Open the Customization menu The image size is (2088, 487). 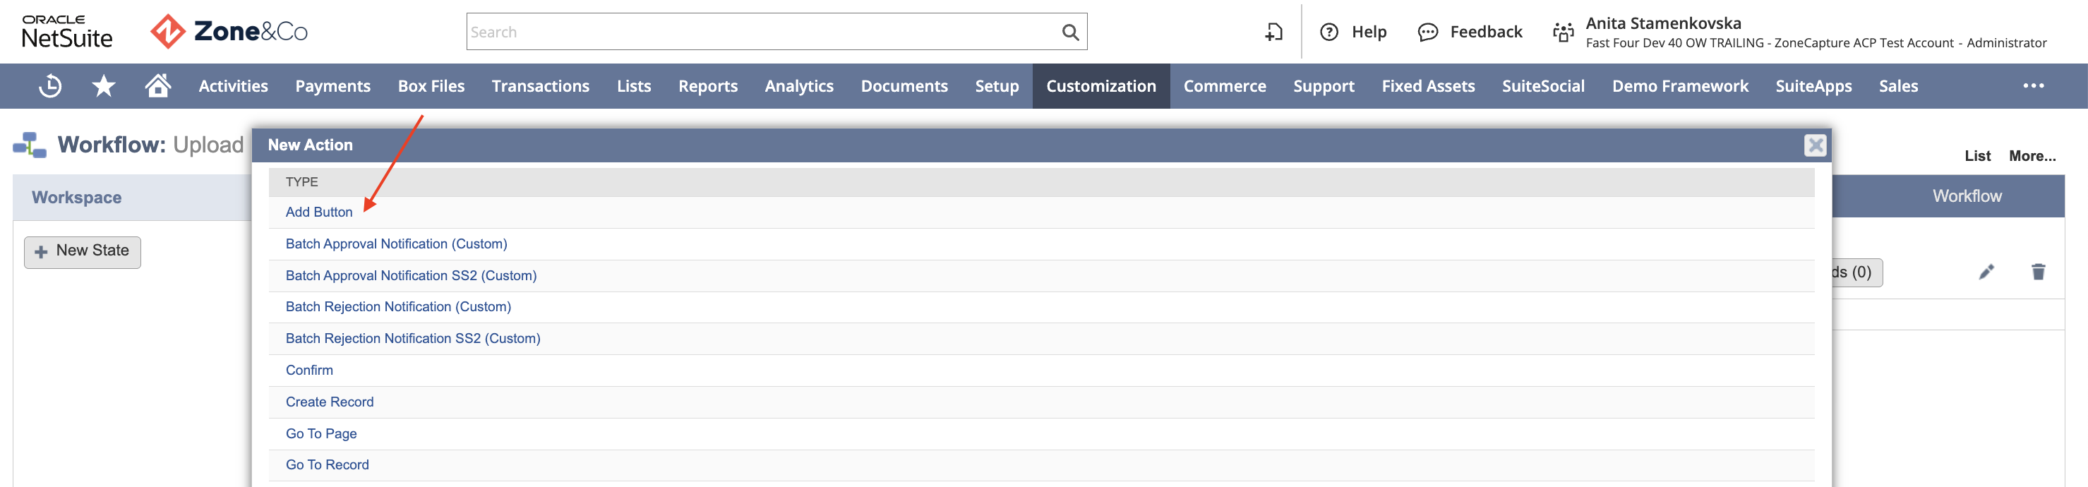tap(1100, 86)
